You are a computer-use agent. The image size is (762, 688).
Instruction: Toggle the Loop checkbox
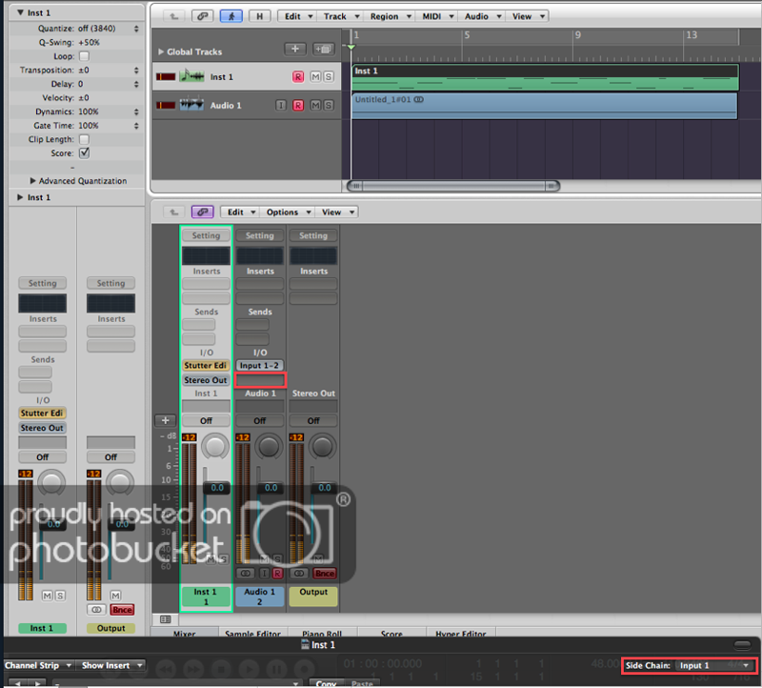84,56
